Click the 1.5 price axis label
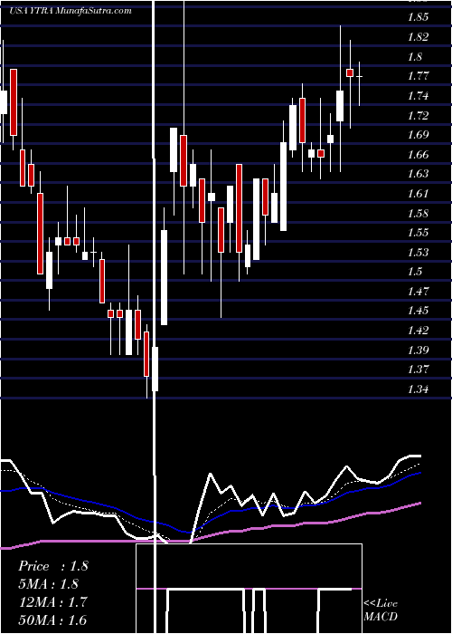Image resolution: width=452 pixels, height=634 pixels. (x=415, y=272)
